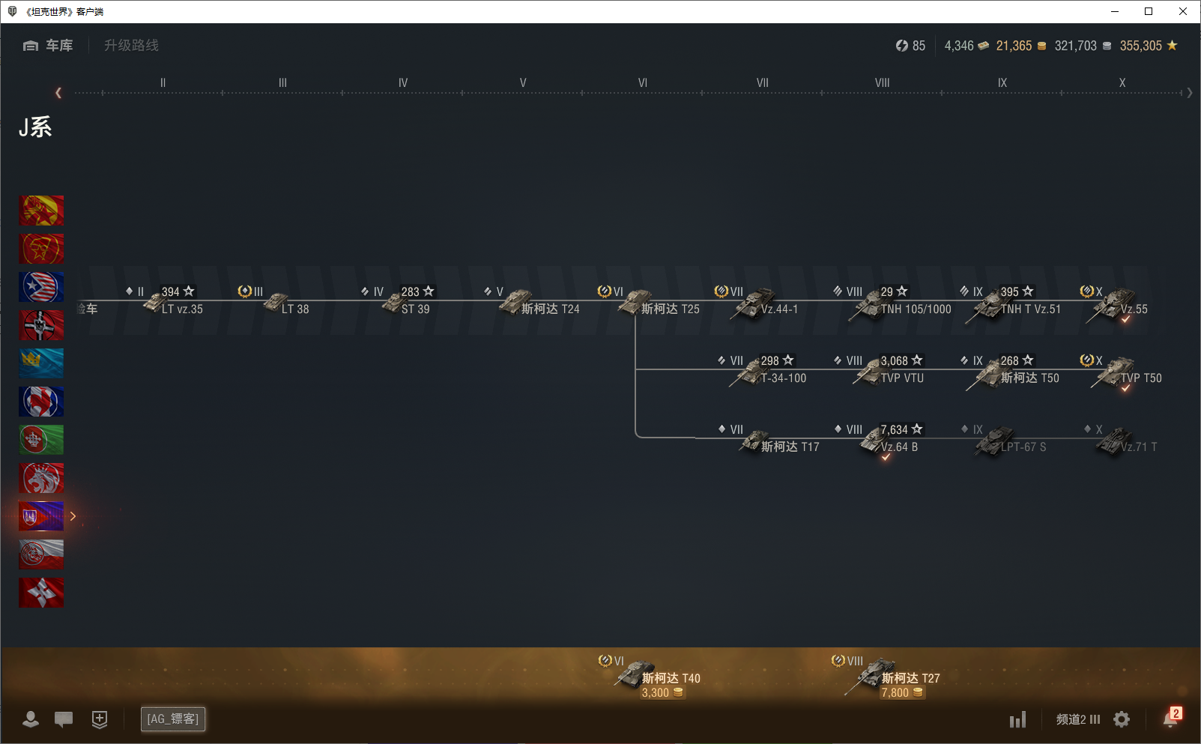The image size is (1201, 744).
Task: Click the tier VI marker on the scale
Action: 643,83
